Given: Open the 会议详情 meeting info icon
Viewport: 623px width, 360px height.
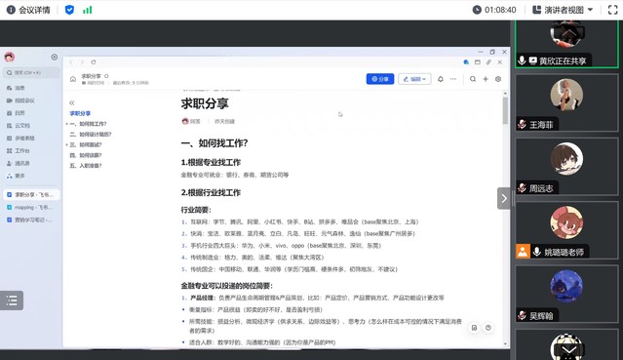Looking at the screenshot, I should click(11, 10).
